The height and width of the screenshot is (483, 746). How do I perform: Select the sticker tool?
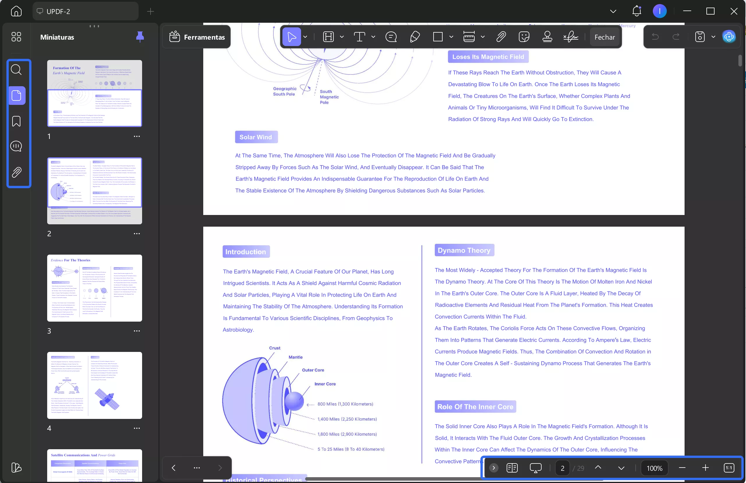coord(524,37)
